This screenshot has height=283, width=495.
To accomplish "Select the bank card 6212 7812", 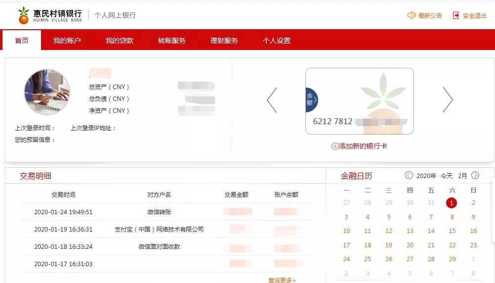I will click(360, 101).
